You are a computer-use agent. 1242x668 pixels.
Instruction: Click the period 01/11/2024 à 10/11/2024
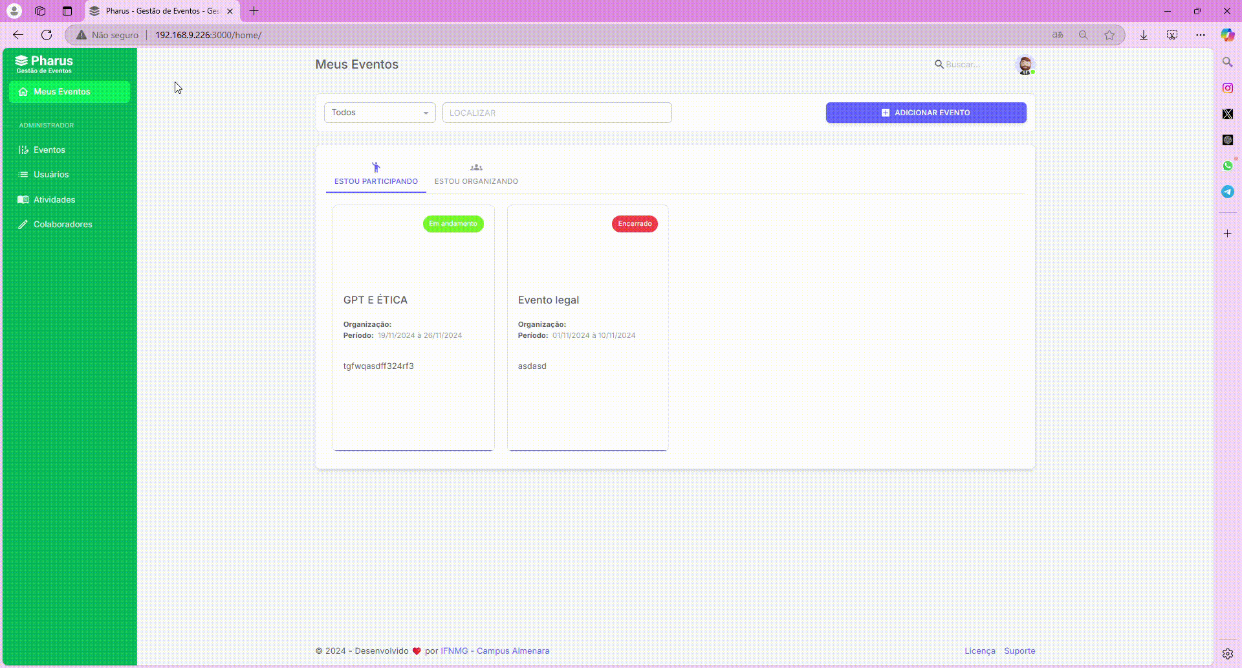click(594, 336)
